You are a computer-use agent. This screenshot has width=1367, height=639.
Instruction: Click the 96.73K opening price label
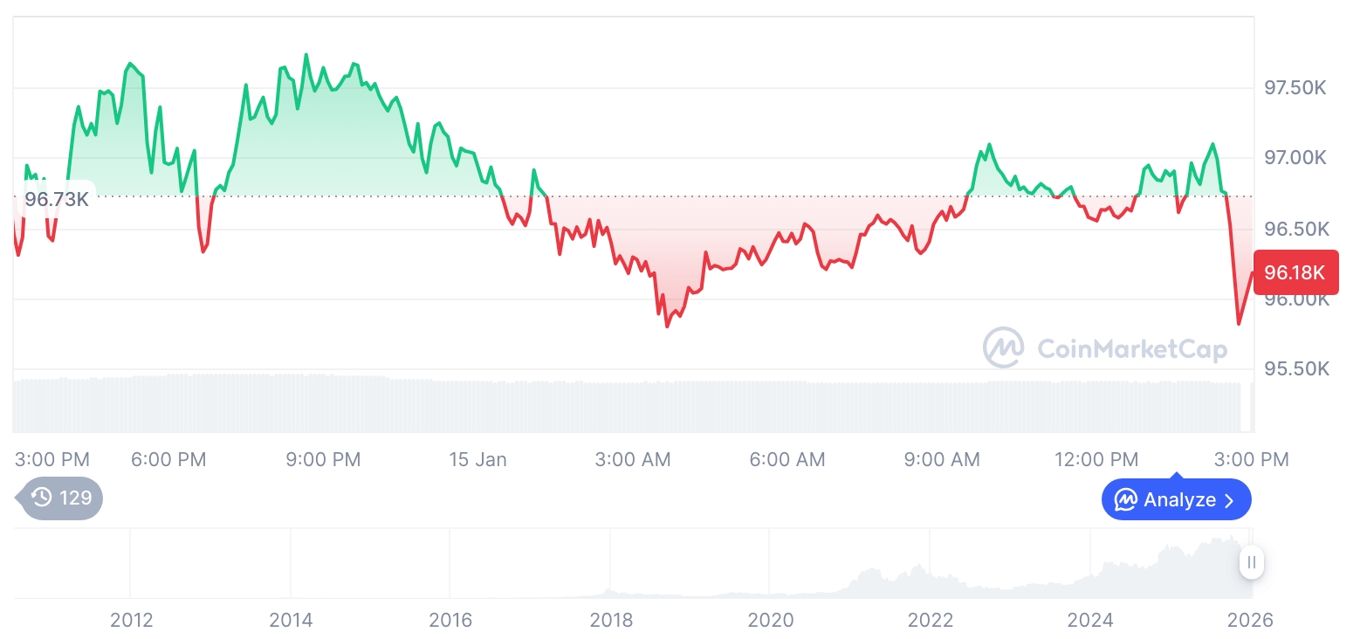pyautogui.click(x=57, y=199)
